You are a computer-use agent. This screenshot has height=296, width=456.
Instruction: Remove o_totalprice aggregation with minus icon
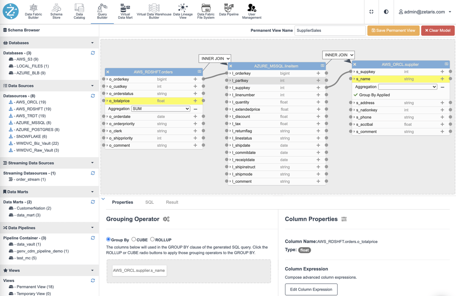(x=196, y=109)
